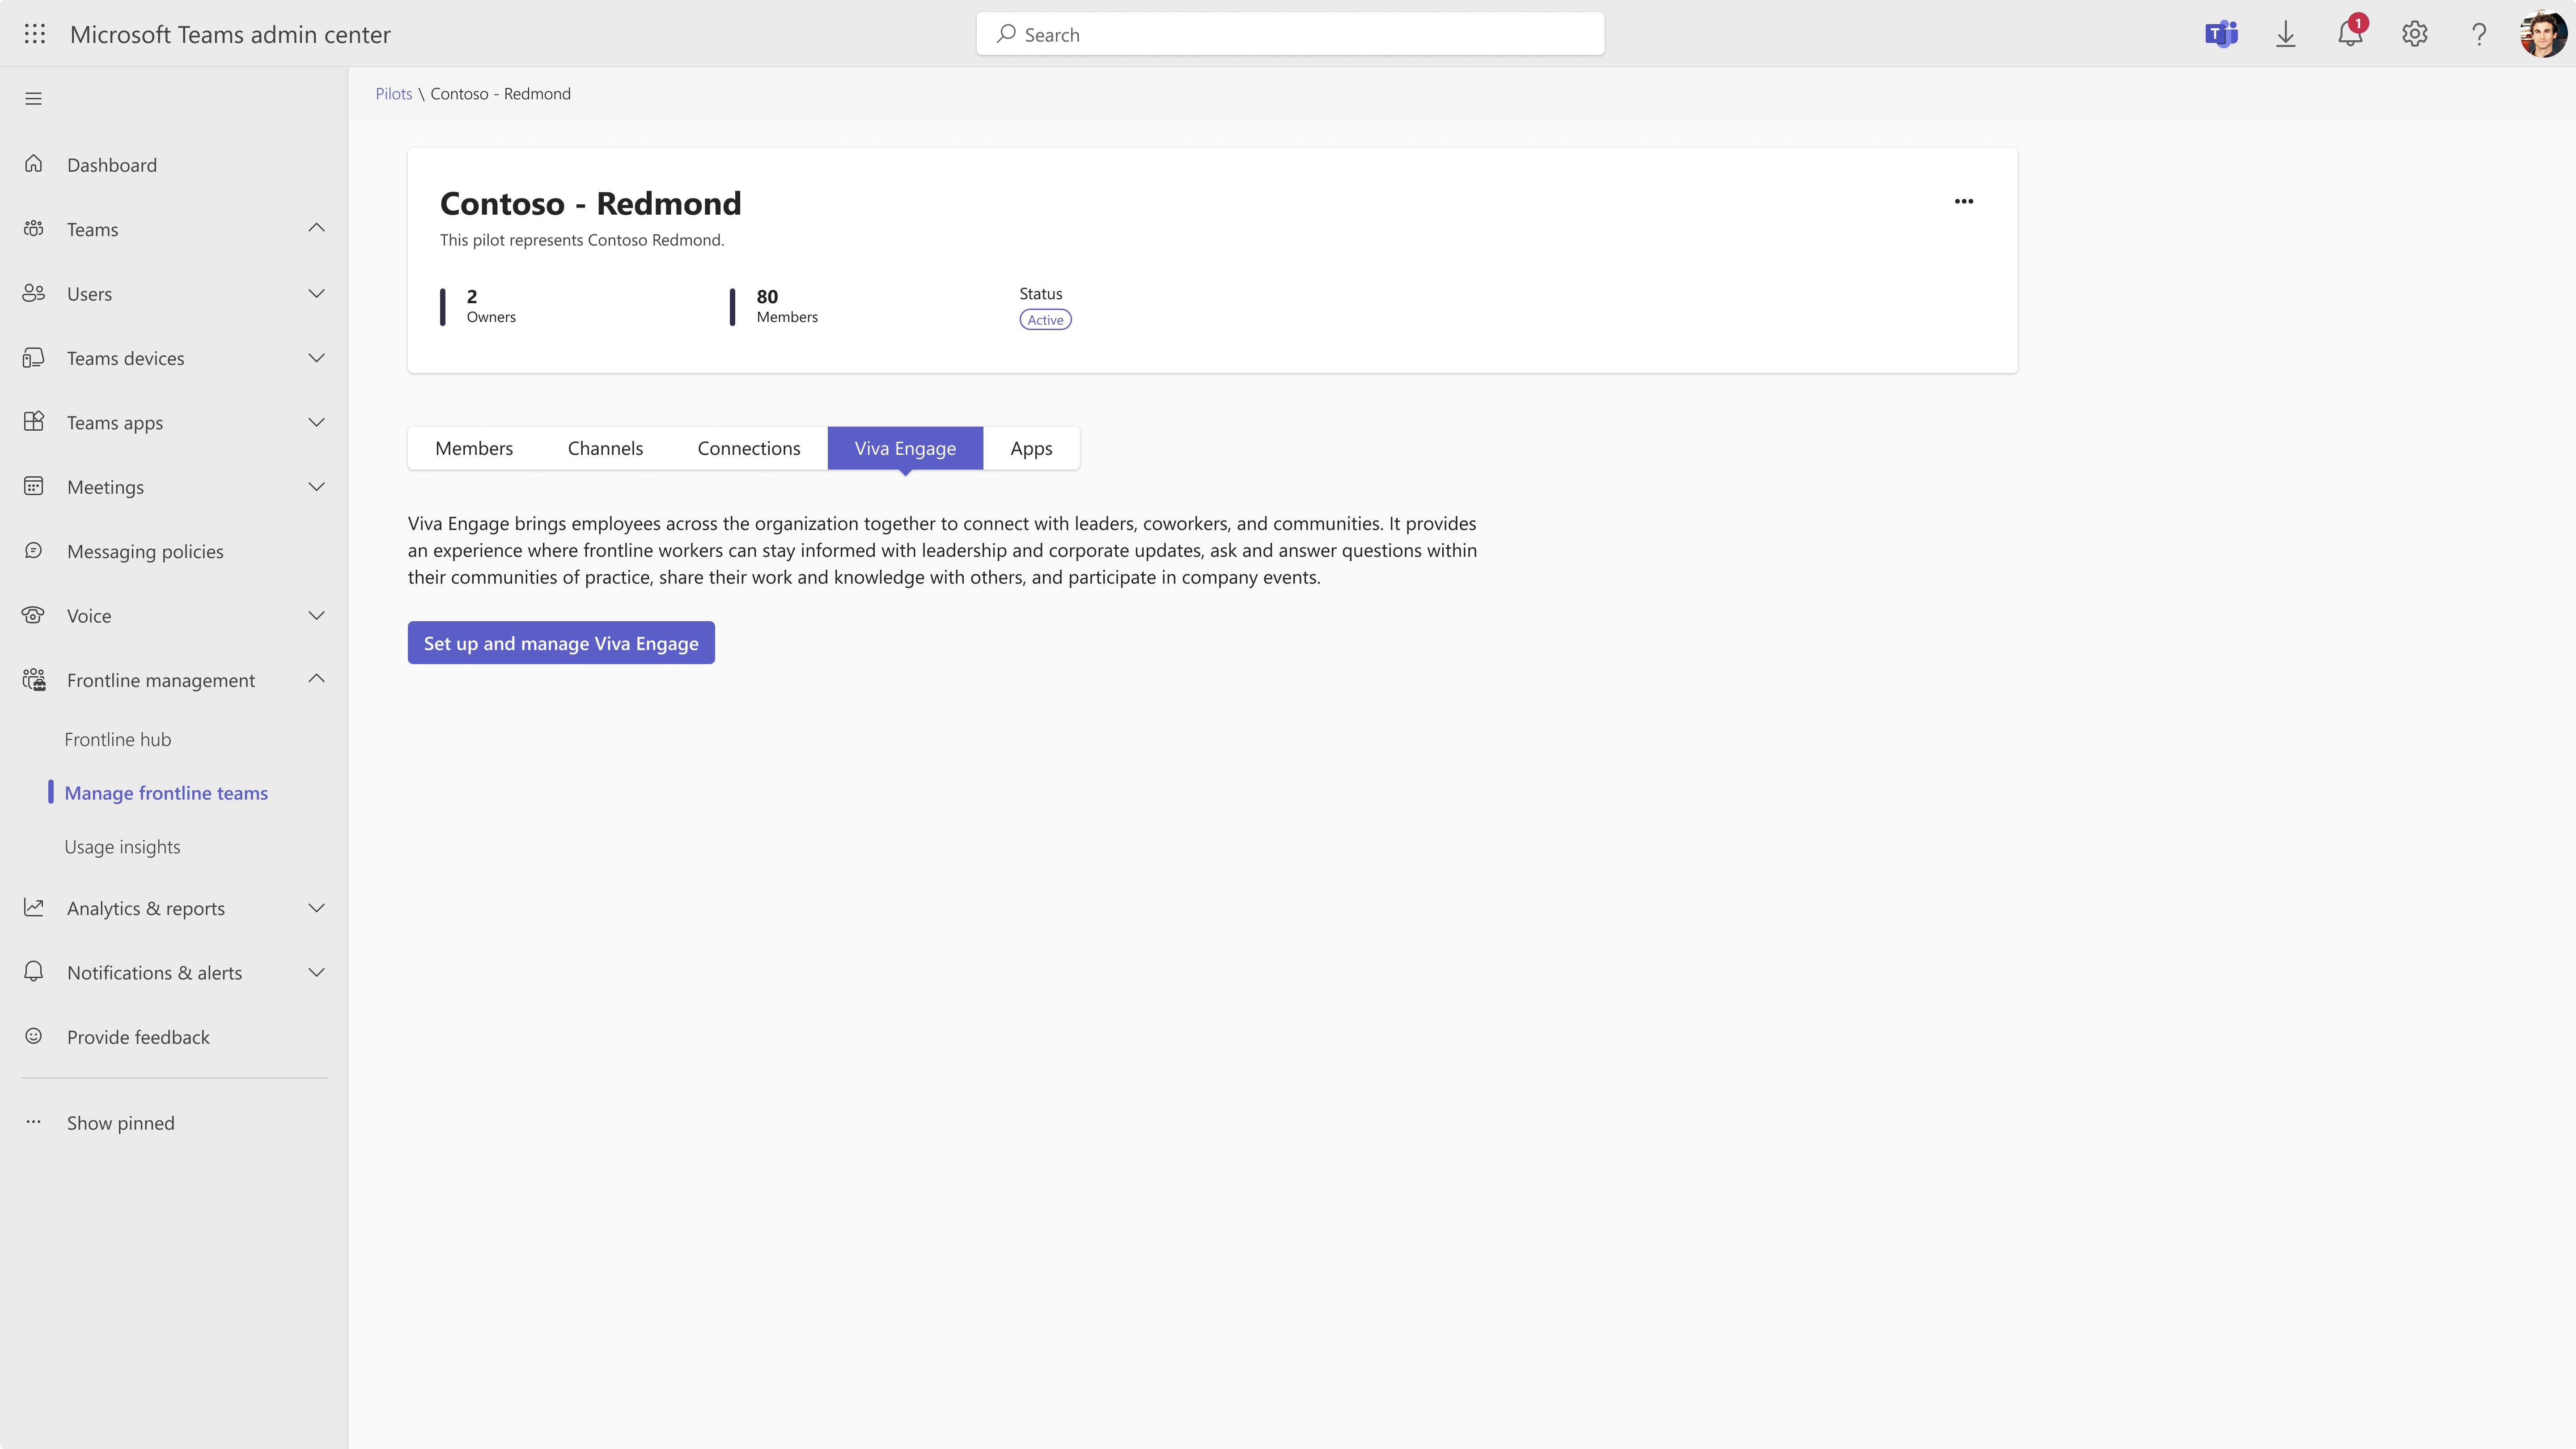Open the Channels tab

(604, 448)
